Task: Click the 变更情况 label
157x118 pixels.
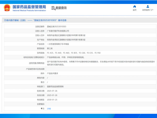Action: [41, 104]
